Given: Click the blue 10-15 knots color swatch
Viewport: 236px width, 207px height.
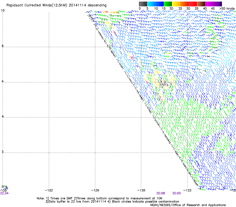Looking at the screenshot, I should pyautogui.click(x=159, y=4).
